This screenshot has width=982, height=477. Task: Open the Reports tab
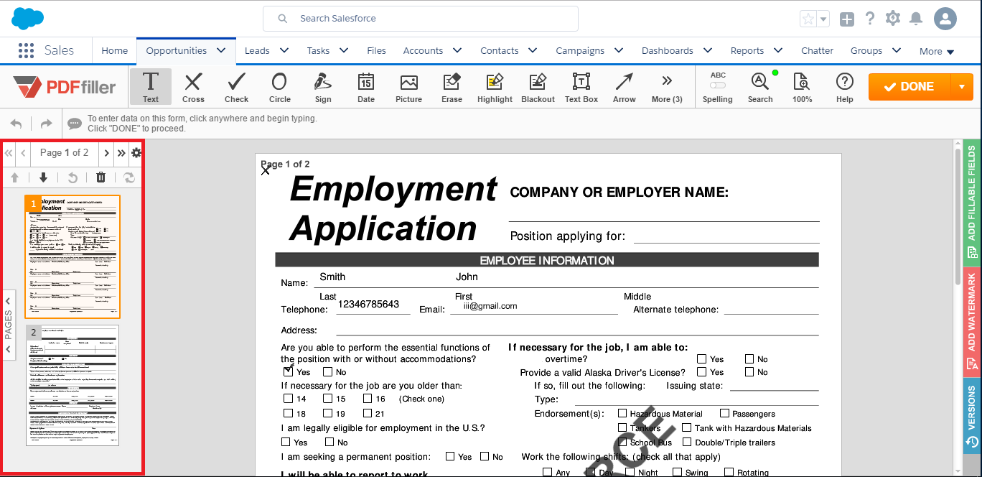coord(747,50)
